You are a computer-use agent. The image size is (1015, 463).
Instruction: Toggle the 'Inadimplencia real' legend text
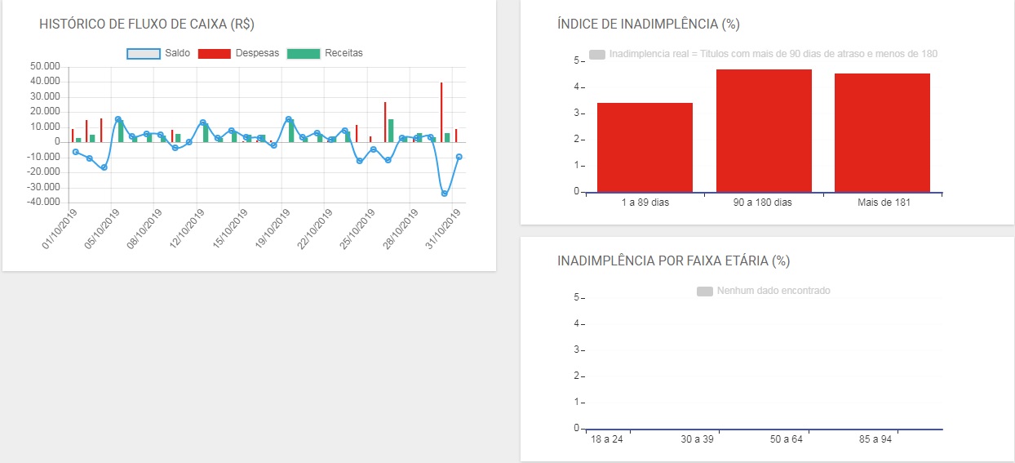click(773, 54)
